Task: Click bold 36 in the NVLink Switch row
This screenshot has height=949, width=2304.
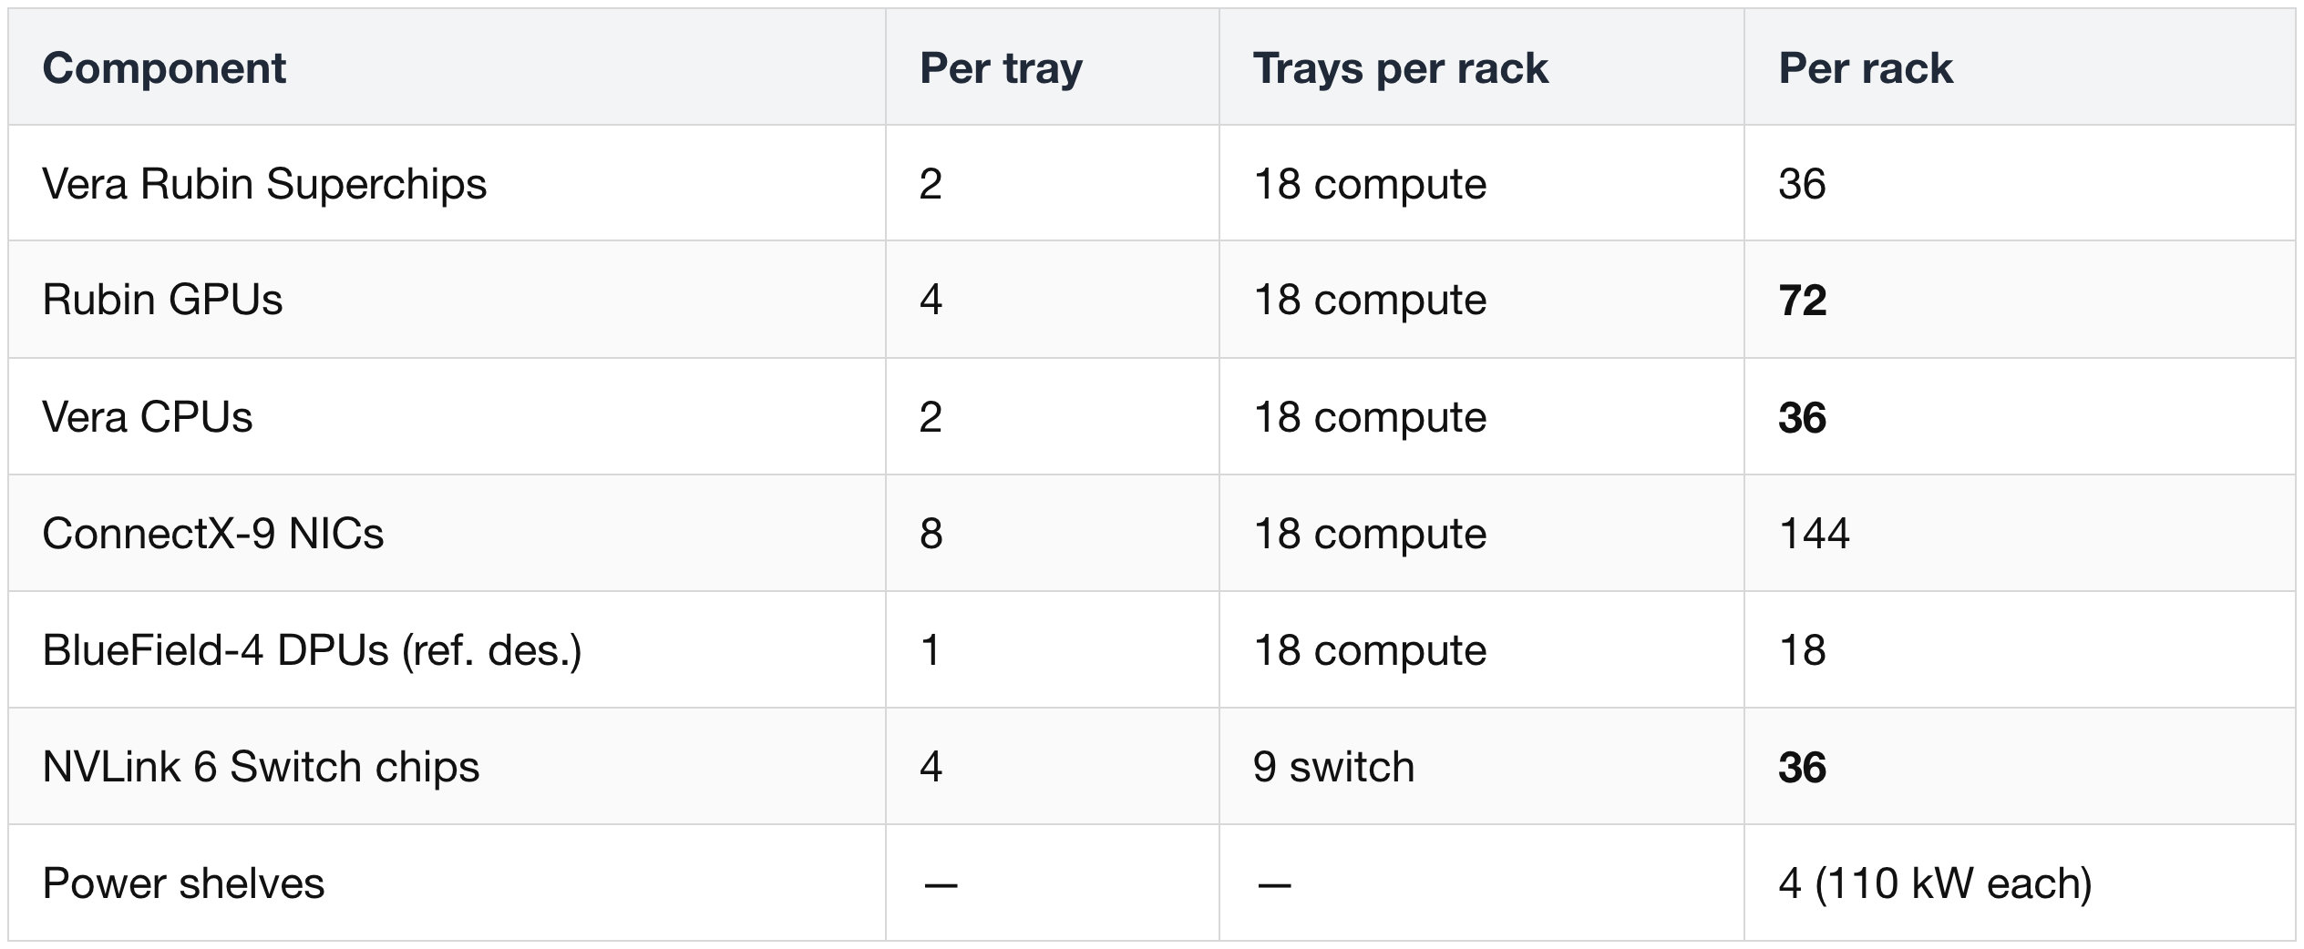Action: [x=1802, y=767]
